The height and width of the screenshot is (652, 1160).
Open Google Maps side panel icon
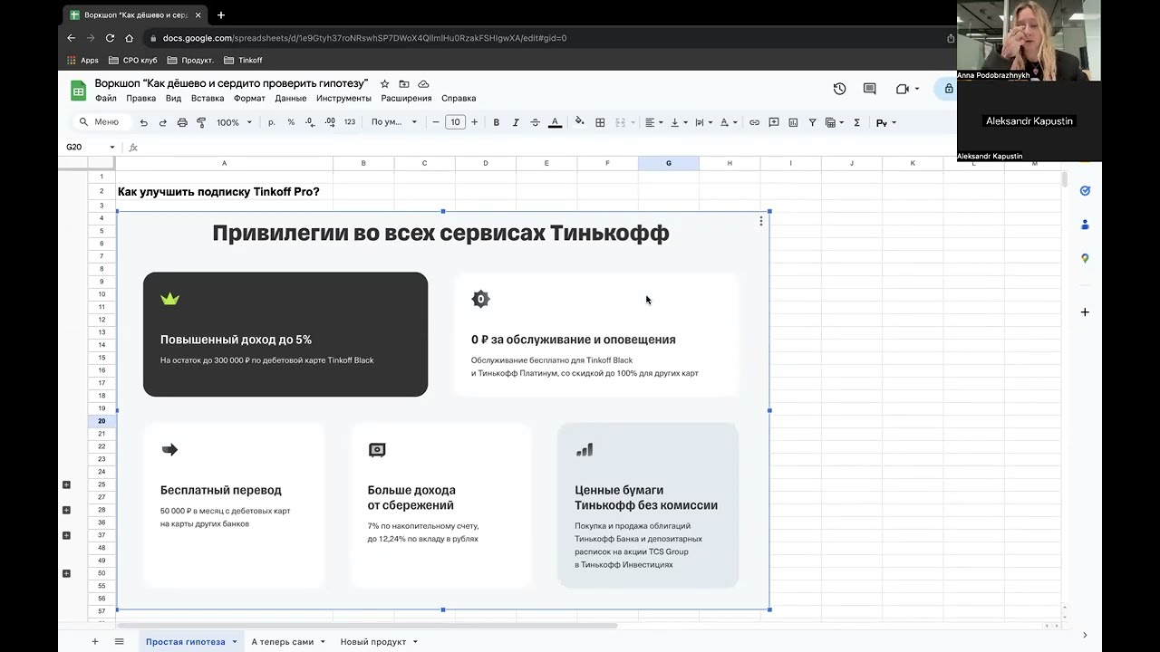[1085, 258]
